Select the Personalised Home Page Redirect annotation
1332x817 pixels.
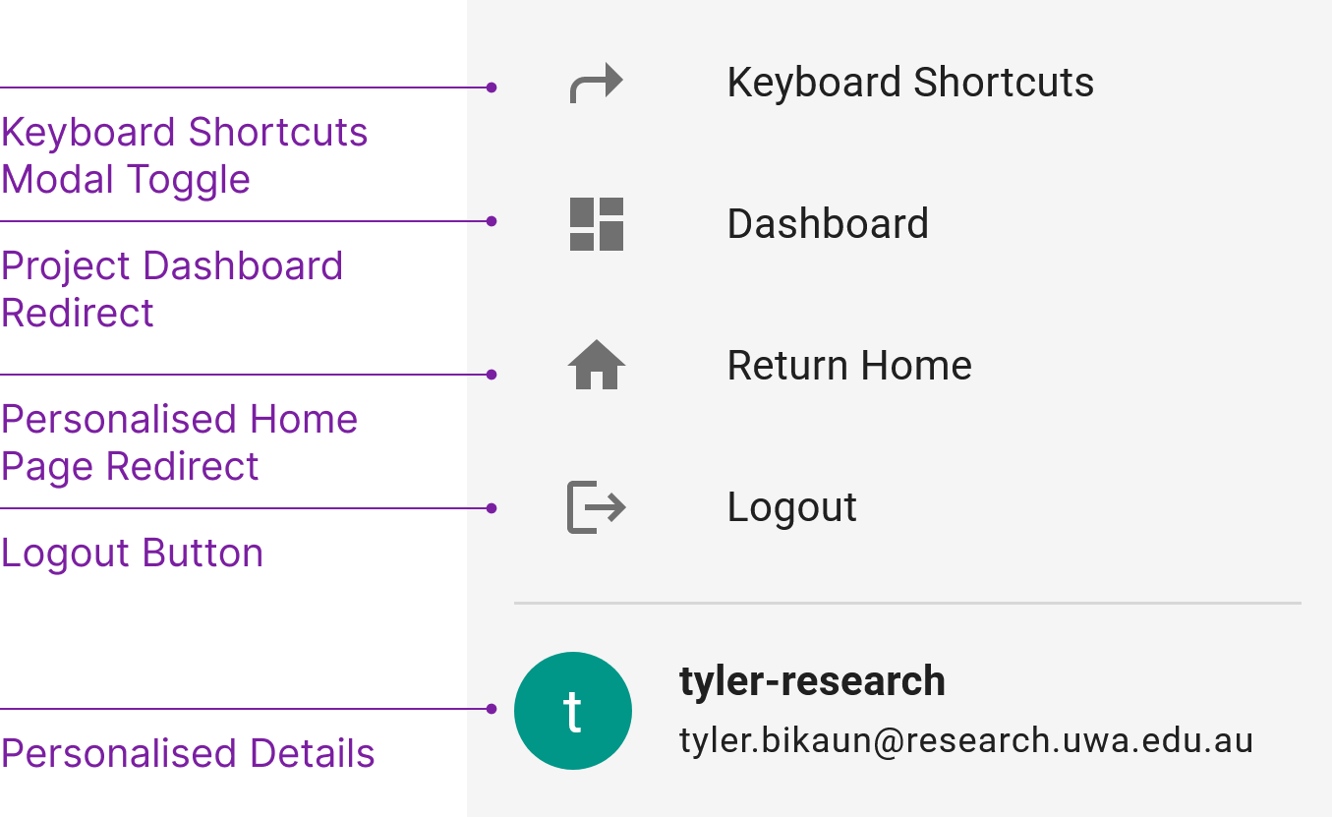pyautogui.click(x=180, y=442)
